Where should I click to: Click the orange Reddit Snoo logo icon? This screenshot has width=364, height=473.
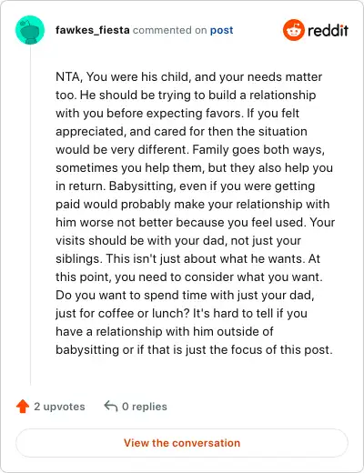[x=294, y=30]
